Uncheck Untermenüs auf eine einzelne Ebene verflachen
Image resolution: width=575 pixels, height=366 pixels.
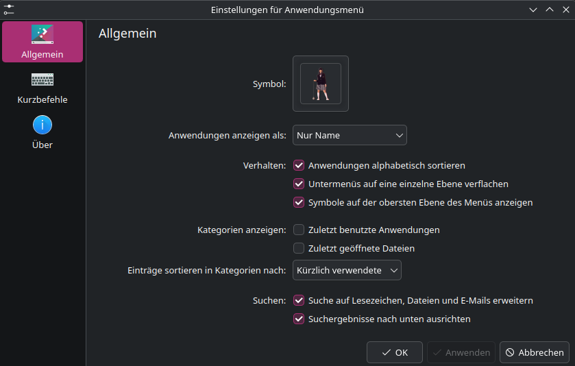click(x=299, y=184)
